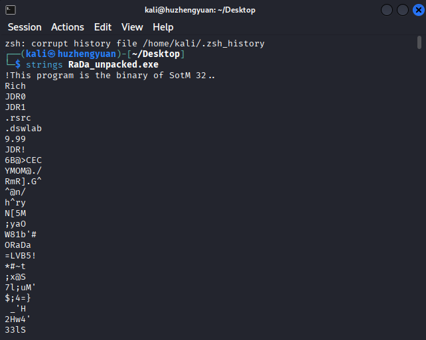The width and height of the screenshot is (426, 340).
Task: Click the _'H output line
Action: pyautogui.click(x=18, y=309)
